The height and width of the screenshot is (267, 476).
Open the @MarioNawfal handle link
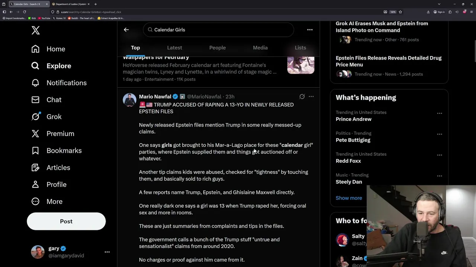coord(204,97)
